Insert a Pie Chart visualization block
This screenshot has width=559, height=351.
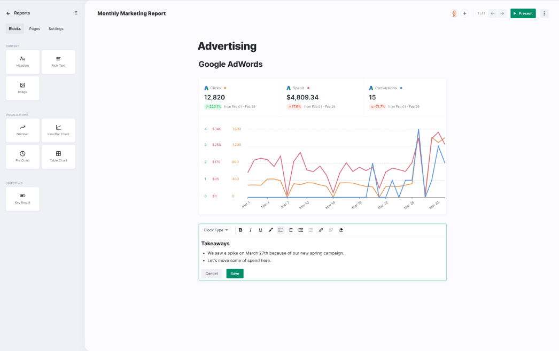(x=22, y=157)
